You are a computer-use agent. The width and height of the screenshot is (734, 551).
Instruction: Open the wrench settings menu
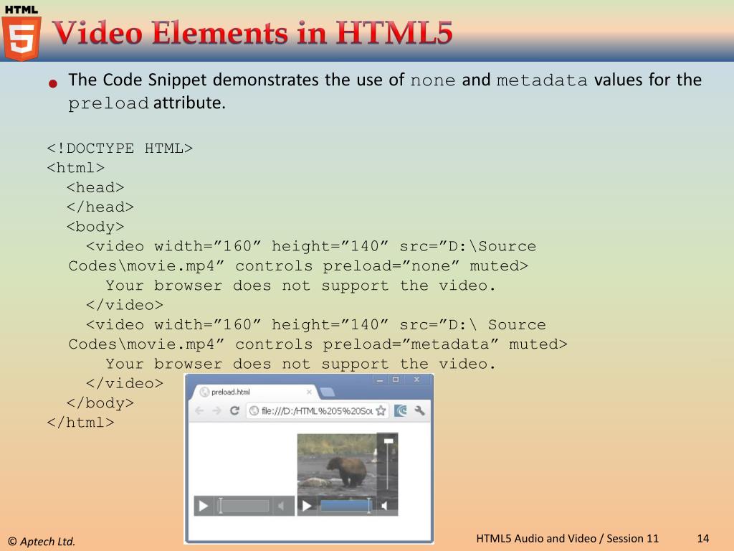pyautogui.click(x=419, y=411)
